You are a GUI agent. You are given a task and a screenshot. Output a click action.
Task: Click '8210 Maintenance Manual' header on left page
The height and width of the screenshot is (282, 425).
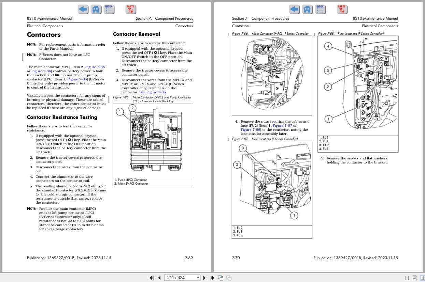pos(49,18)
